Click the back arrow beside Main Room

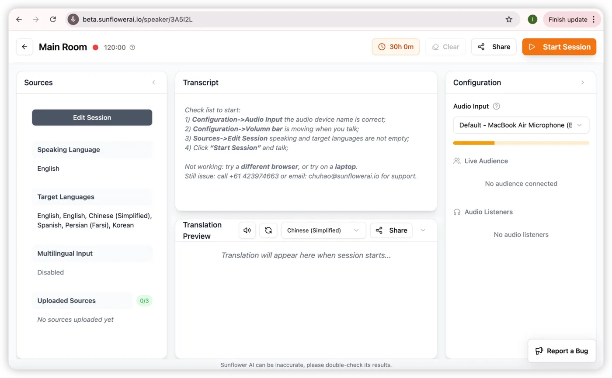24,47
